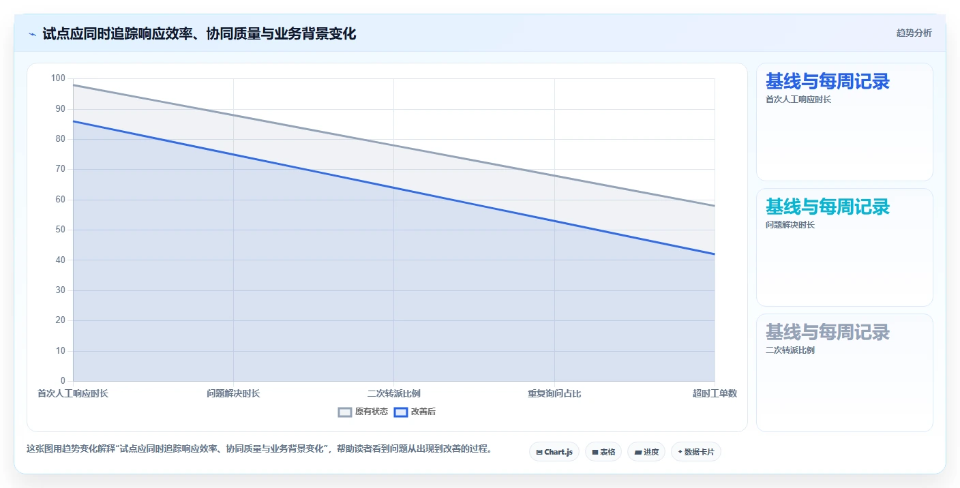
Task: Click x-axis label 超时工单数
Action: [715, 393]
